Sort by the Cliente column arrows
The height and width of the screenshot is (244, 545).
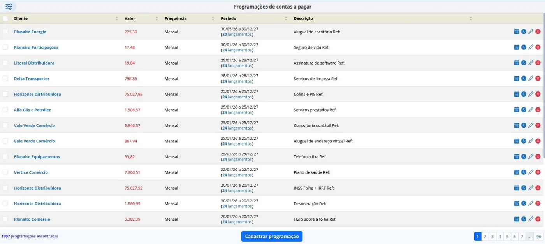116,18
